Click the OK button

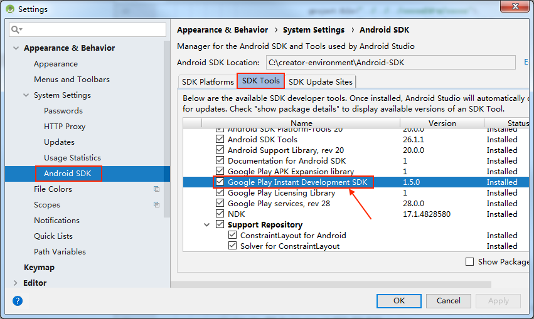pos(399,301)
